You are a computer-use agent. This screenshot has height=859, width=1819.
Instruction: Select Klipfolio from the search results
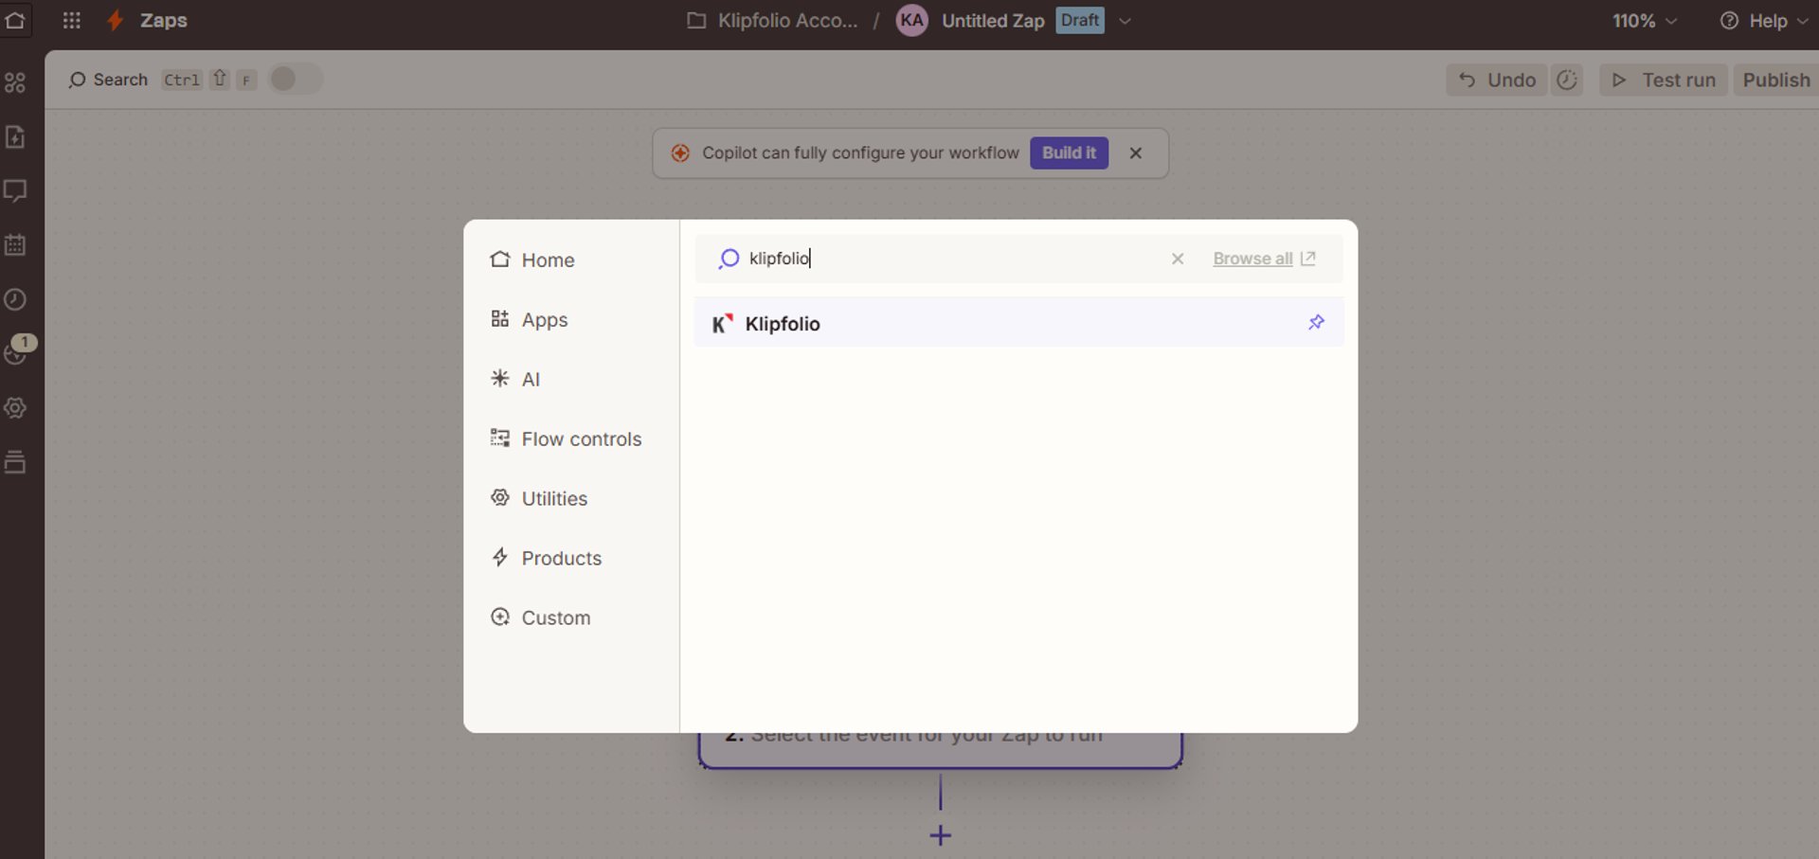pyautogui.click(x=783, y=323)
